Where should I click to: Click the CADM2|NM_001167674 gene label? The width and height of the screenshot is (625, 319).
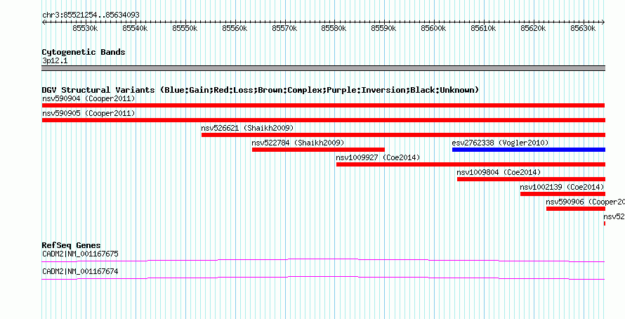[80, 272]
